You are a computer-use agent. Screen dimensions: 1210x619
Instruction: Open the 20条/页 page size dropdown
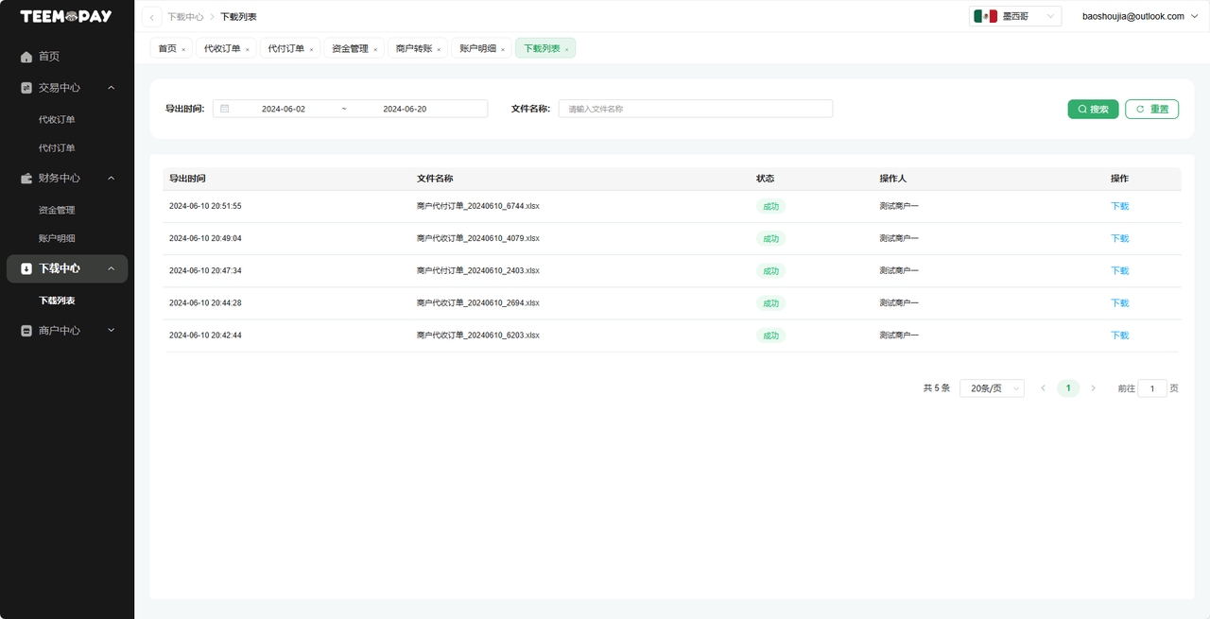pos(992,388)
